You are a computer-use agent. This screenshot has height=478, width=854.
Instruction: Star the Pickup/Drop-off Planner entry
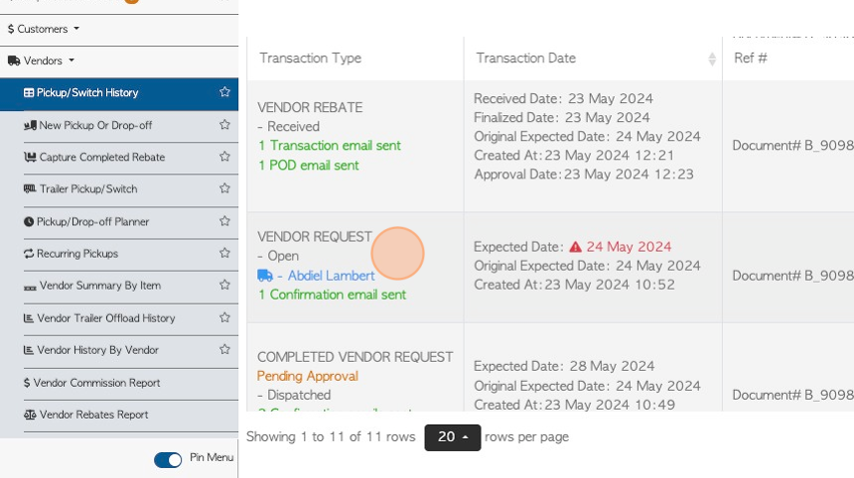click(x=224, y=221)
